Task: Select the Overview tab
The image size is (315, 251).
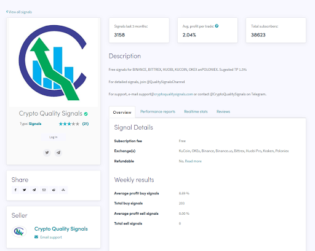Action: pyautogui.click(x=122, y=113)
